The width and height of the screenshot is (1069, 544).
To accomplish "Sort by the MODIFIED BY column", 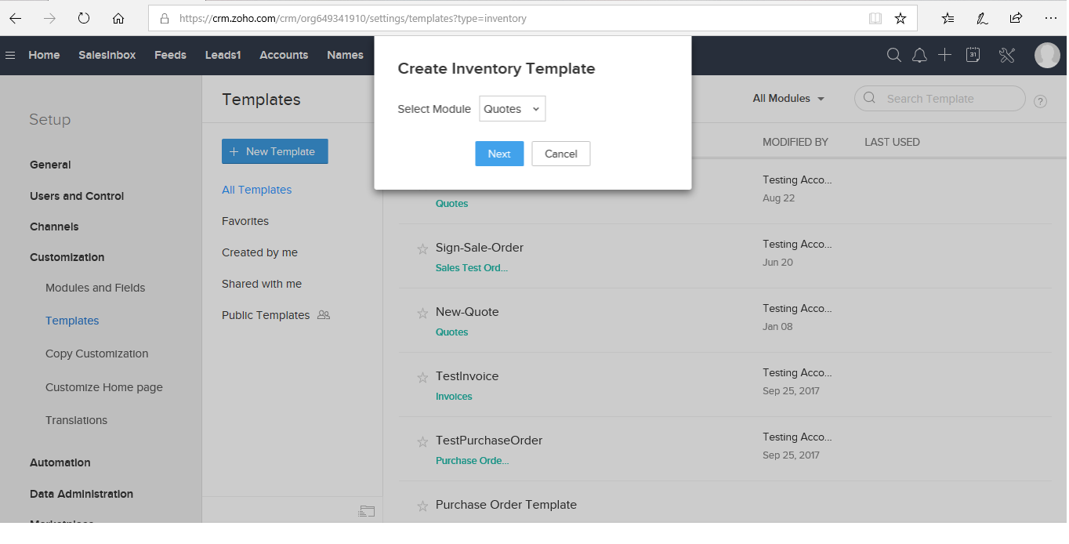I will pos(795,142).
